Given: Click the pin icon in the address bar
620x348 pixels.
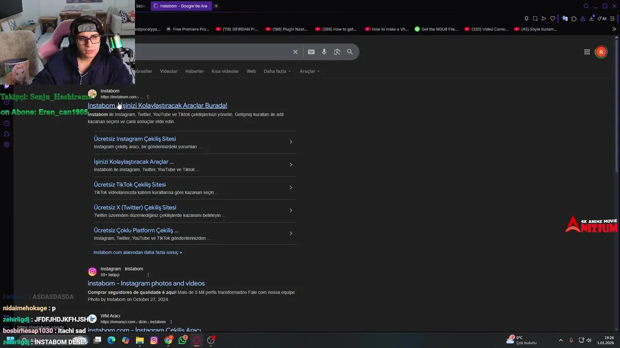Looking at the screenshot, I should [527, 18].
